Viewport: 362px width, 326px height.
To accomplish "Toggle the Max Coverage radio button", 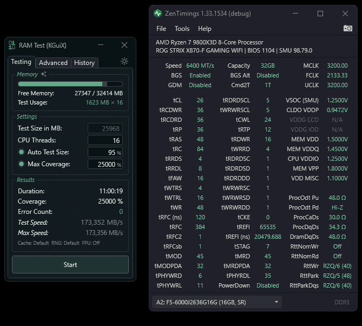I will click(x=22, y=164).
